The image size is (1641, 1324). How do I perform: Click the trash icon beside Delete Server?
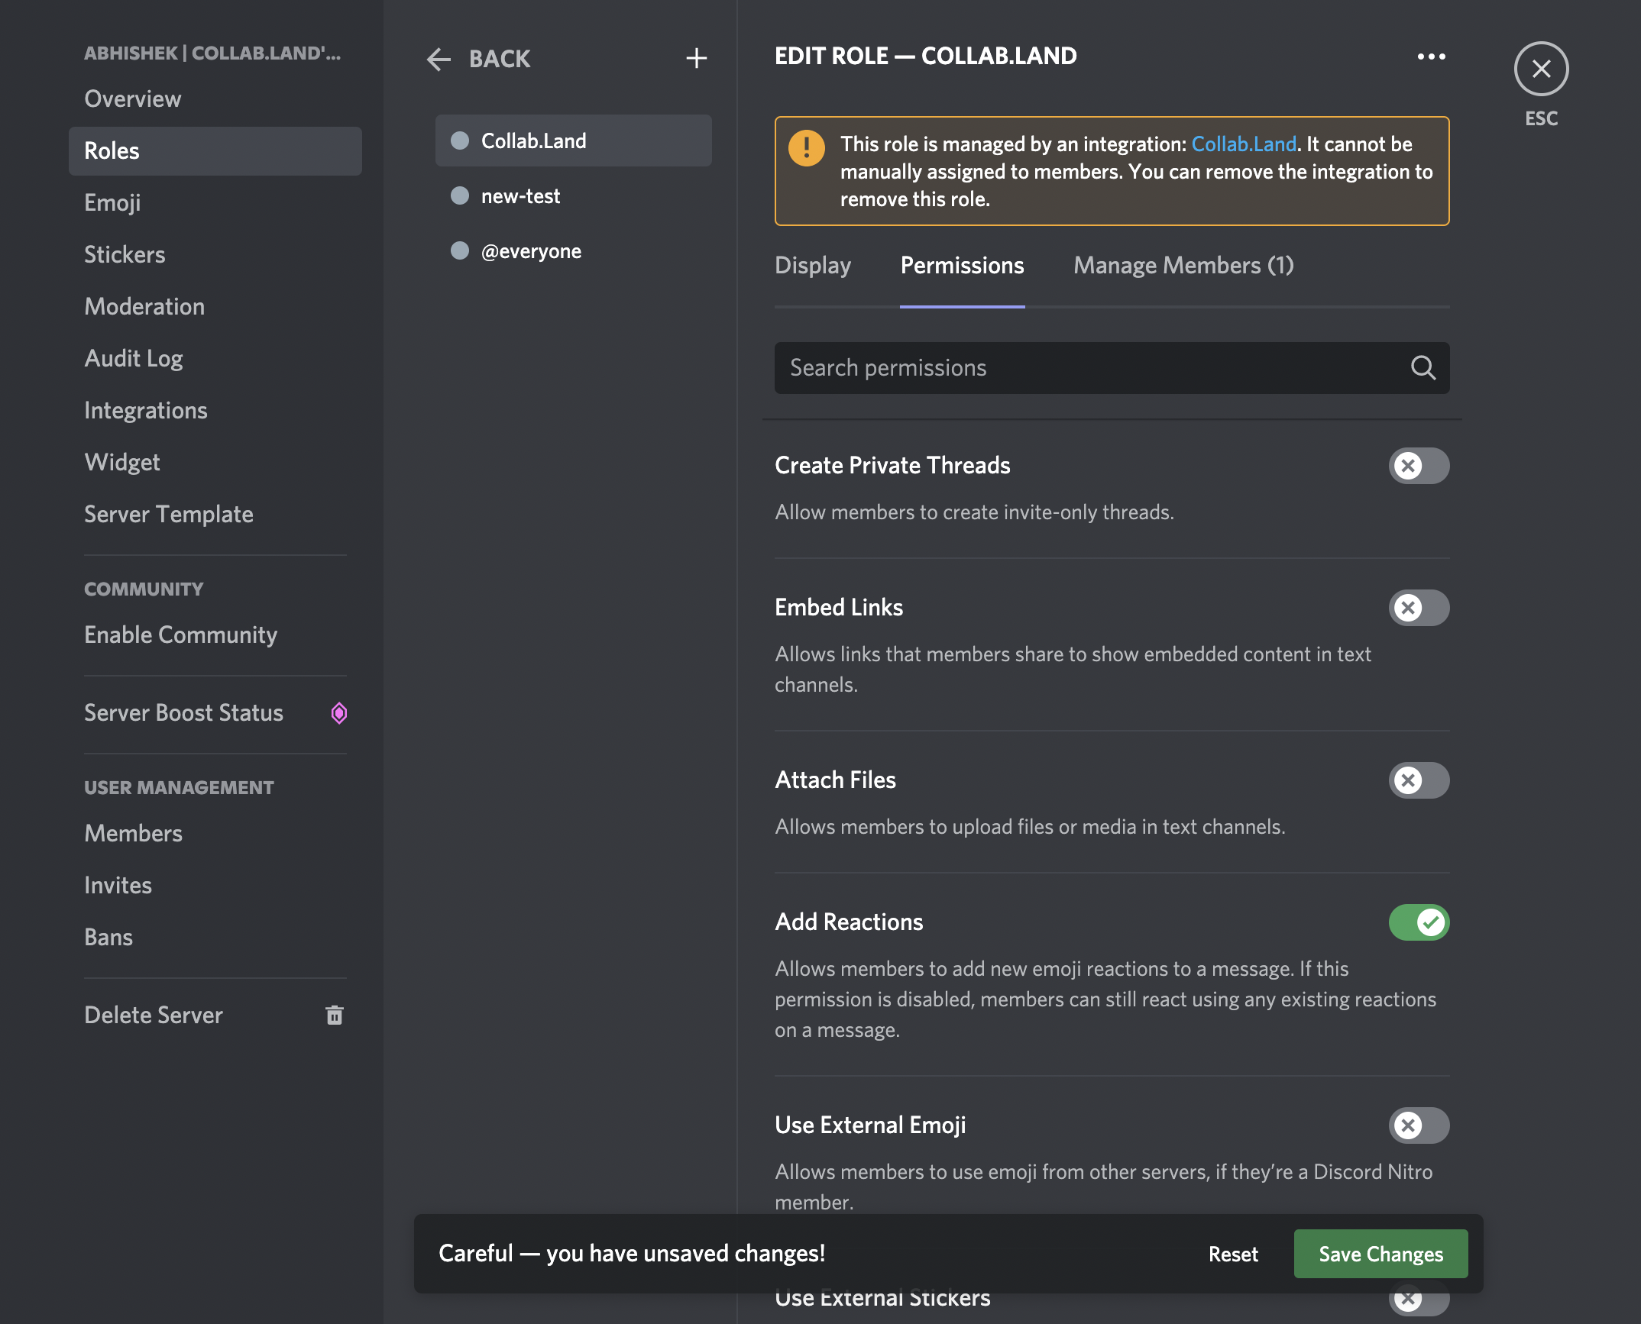(334, 1016)
